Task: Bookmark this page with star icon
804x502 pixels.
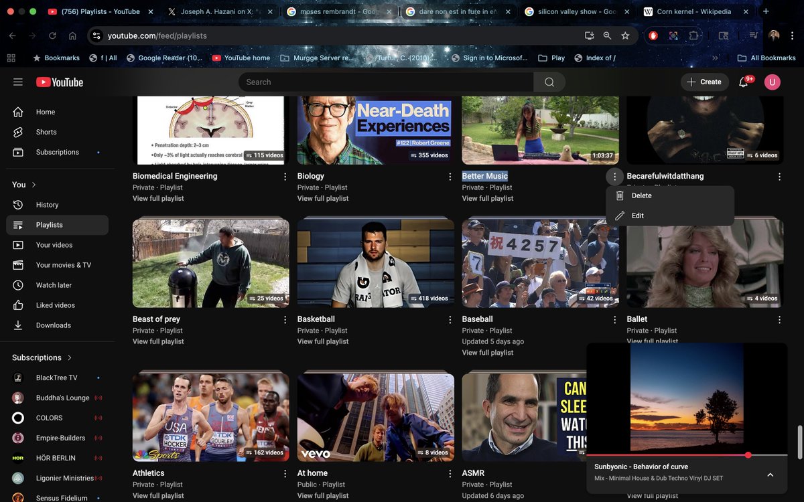Action: point(625,35)
